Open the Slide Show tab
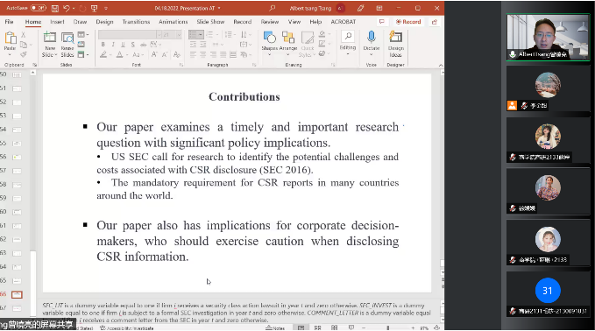The image size is (595, 331). coord(210,22)
